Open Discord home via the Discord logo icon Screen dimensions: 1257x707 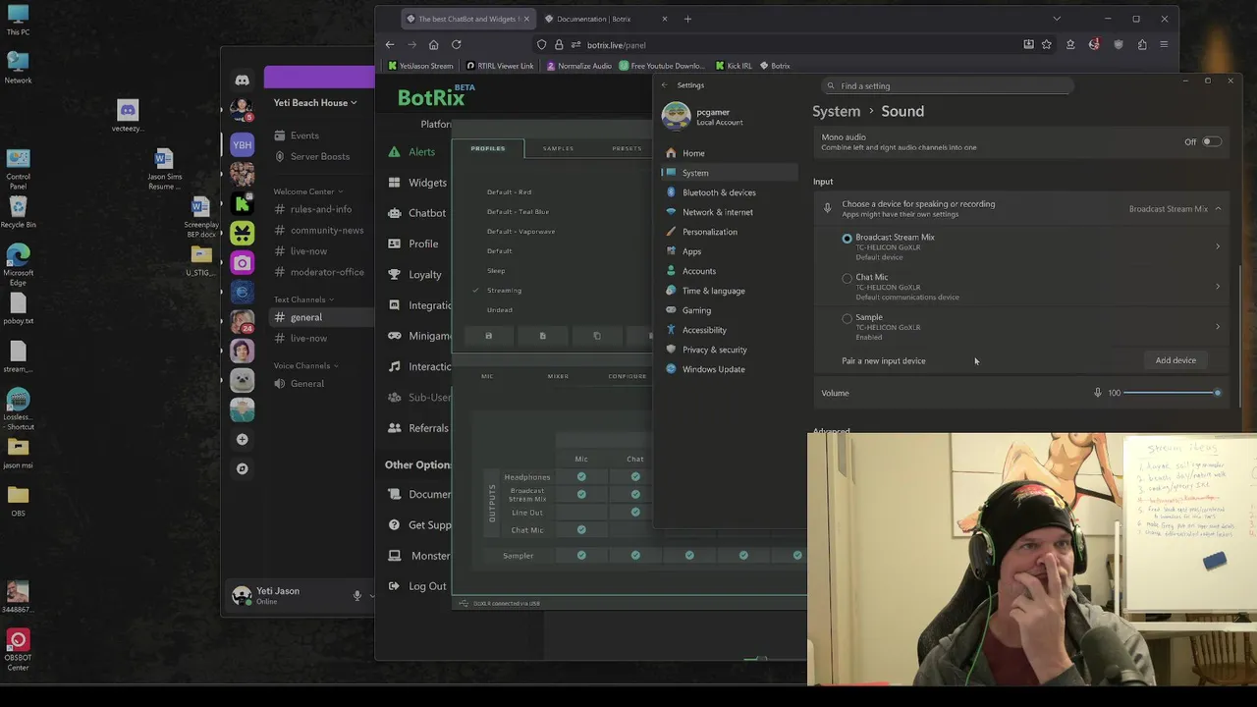coord(242,80)
